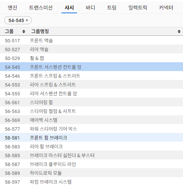Remove the 54-545 filter chip
This screenshot has height=187, width=183.
(x=27, y=20)
